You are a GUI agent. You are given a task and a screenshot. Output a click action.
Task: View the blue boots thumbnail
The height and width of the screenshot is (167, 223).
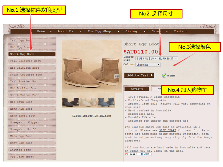click(x=106, y=102)
